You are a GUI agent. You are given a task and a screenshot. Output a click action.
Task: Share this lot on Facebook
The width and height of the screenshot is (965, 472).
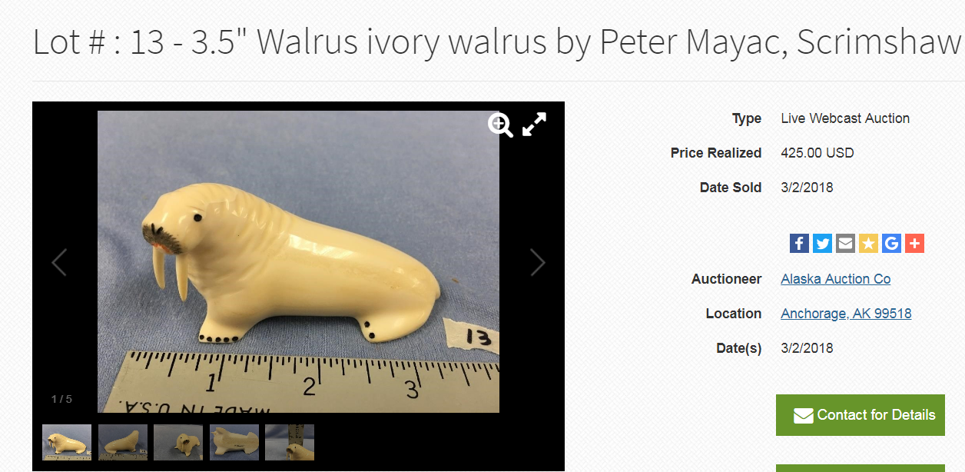(799, 244)
